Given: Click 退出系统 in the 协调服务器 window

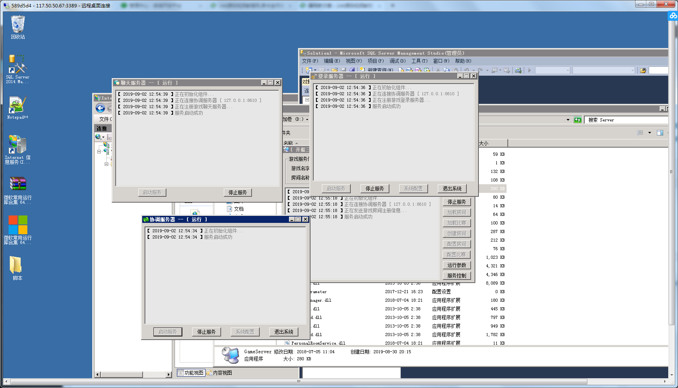Looking at the screenshot, I should 284,332.
